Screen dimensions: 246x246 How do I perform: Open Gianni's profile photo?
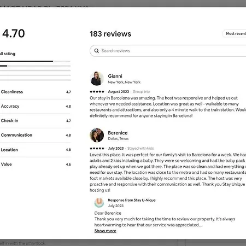97,79
